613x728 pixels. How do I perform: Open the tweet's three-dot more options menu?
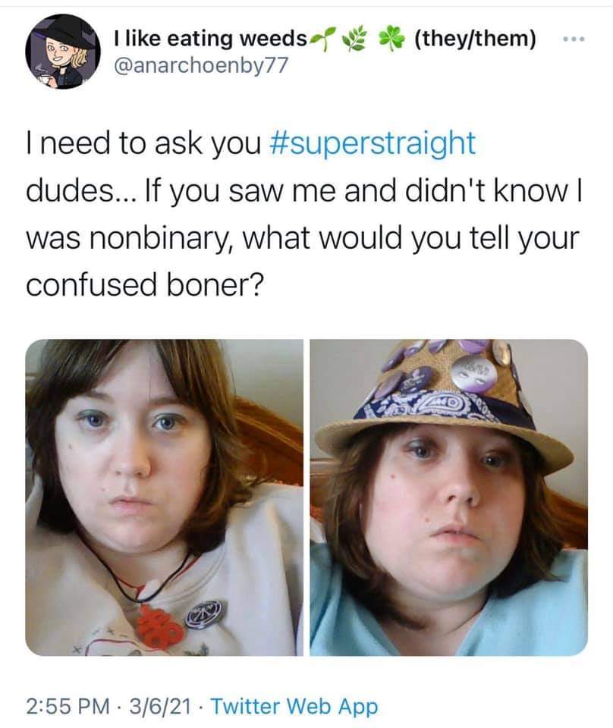tap(573, 39)
